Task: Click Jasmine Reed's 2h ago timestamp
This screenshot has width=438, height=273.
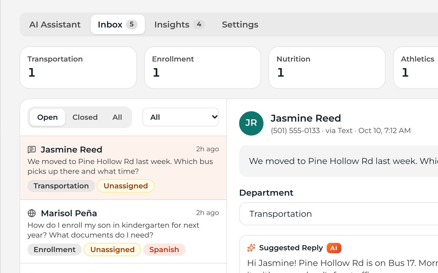Action: click(207, 149)
